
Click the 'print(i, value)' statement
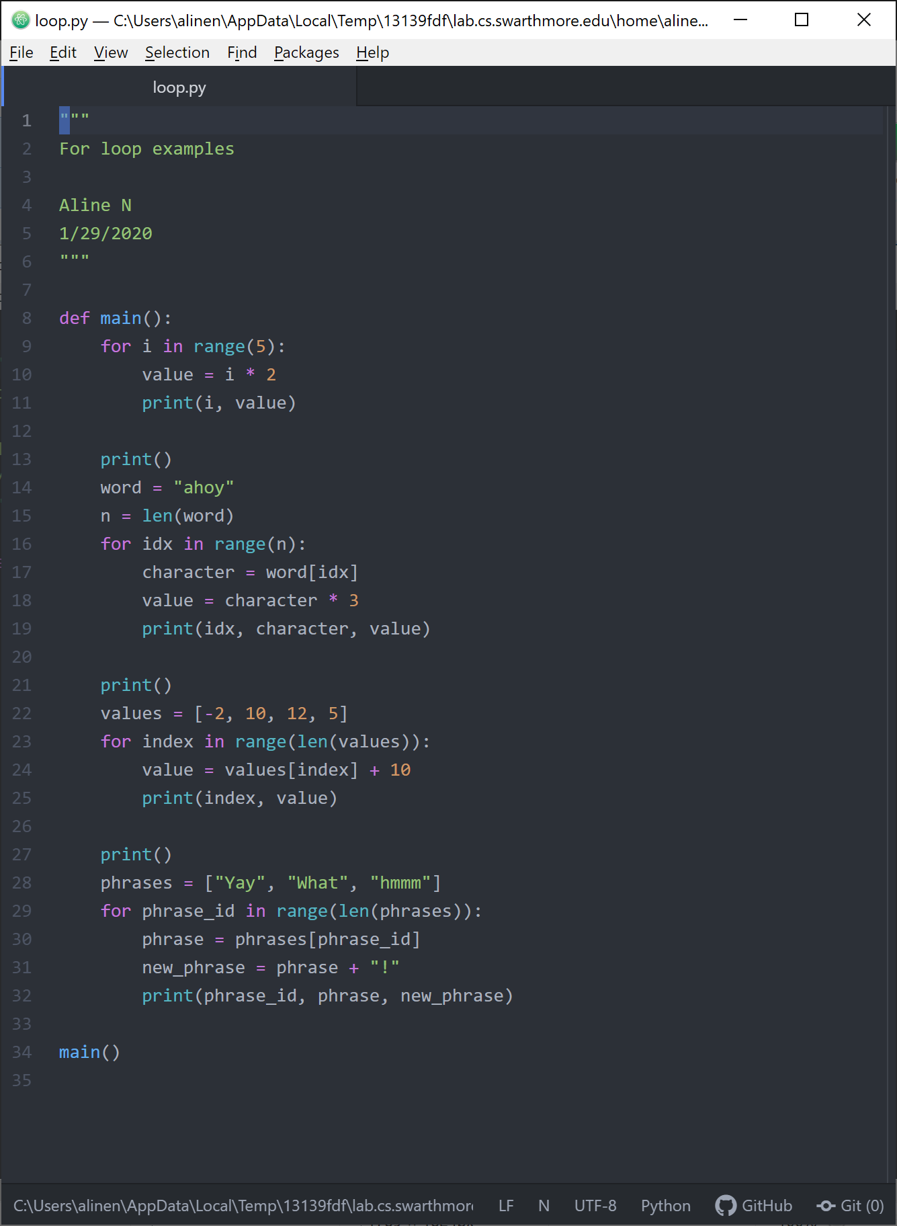219,403
